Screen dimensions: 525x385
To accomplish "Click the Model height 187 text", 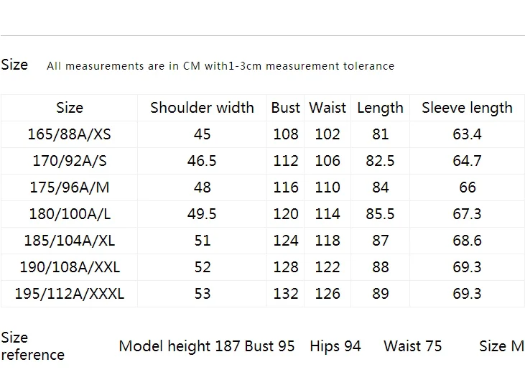I will pos(180,346).
